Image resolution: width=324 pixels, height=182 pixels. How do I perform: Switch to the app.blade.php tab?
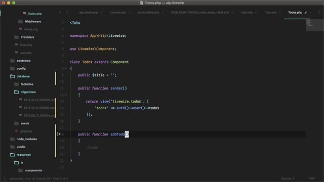[89, 13]
